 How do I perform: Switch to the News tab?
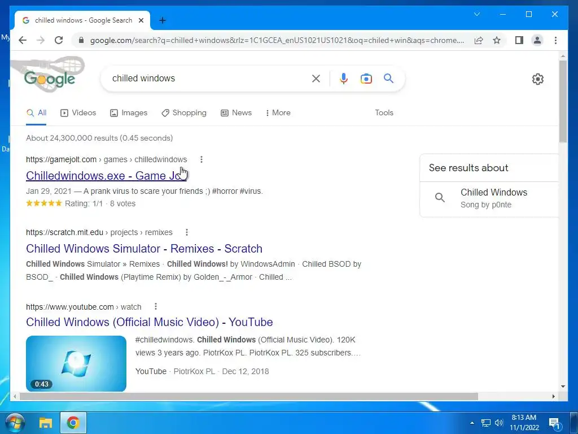click(x=237, y=113)
